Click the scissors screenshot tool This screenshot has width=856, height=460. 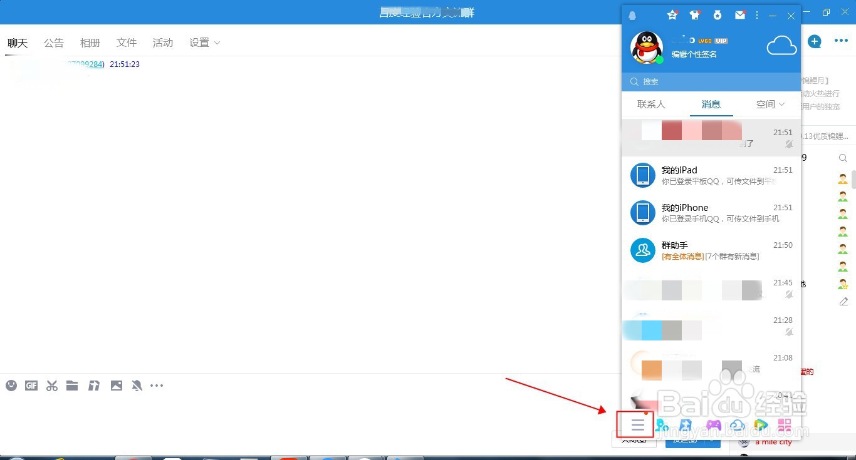coord(52,386)
